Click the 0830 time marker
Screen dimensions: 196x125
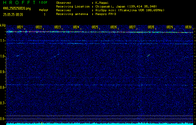pos(189,27)
